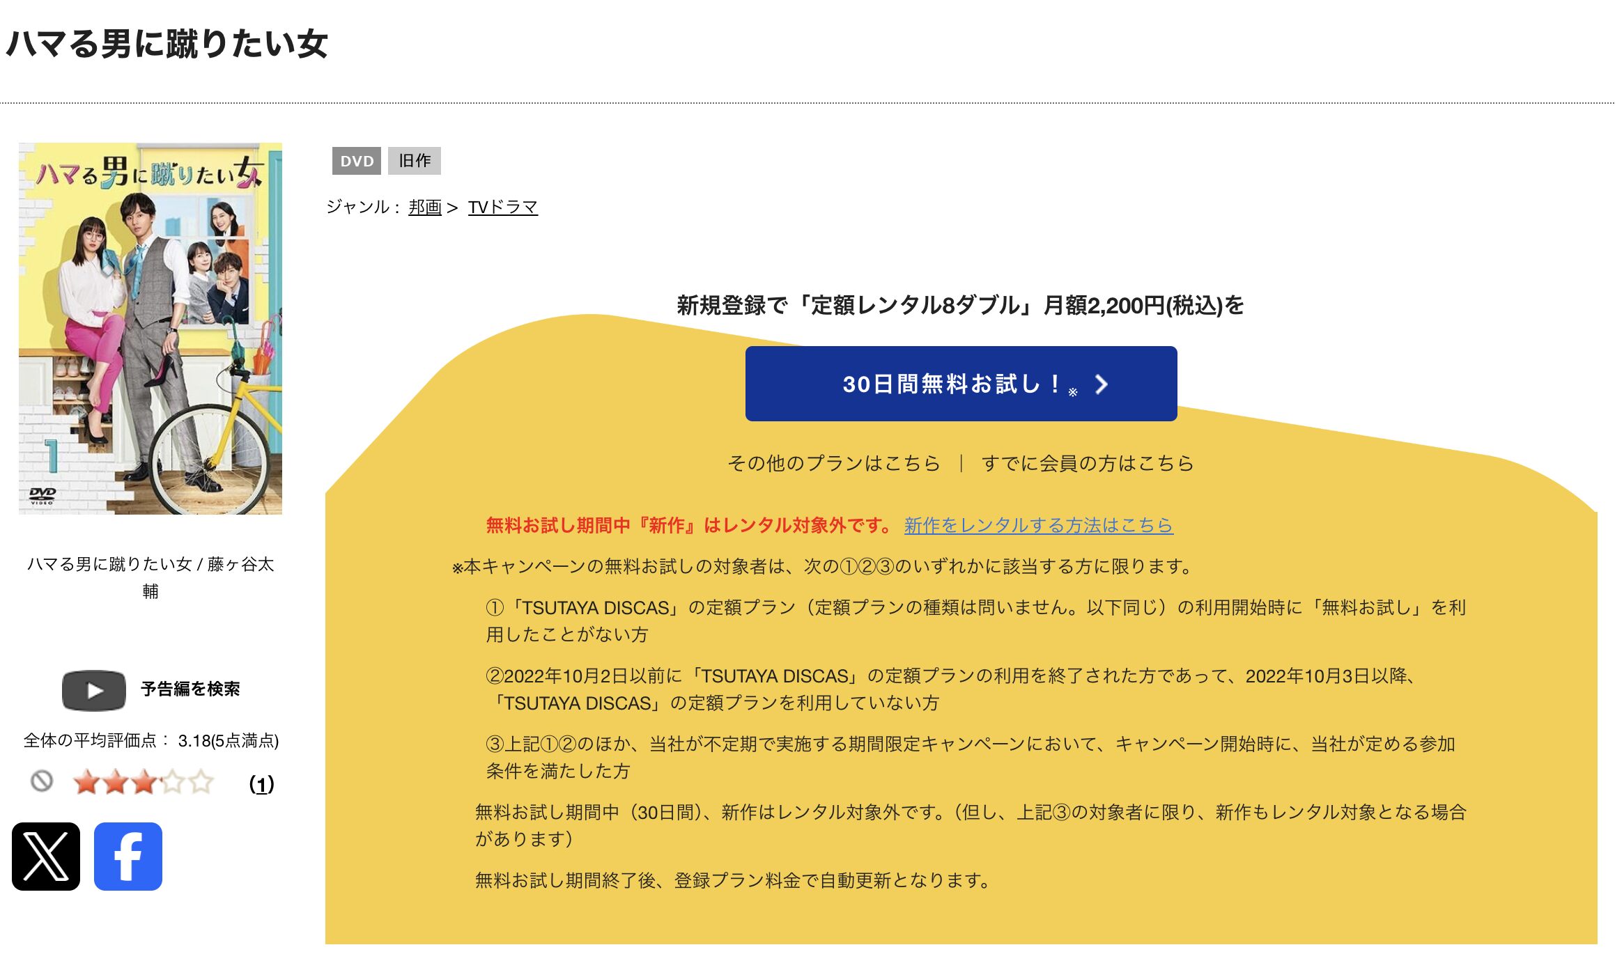Click 予告編を検索 text link
Screen dimensions: 1615x961
190,689
